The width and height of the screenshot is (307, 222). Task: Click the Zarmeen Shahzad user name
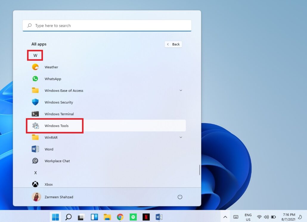point(59,197)
